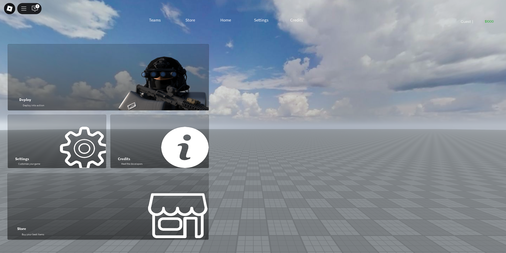This screenshot has width=506, height=253.
Task: Select Store from the top navigation bar
Action: (x=190, y=20)
